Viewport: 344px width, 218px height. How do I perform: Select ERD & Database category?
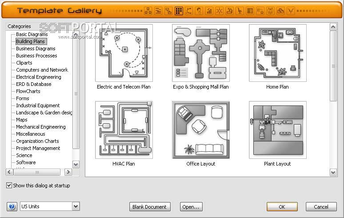pos(34,84)
